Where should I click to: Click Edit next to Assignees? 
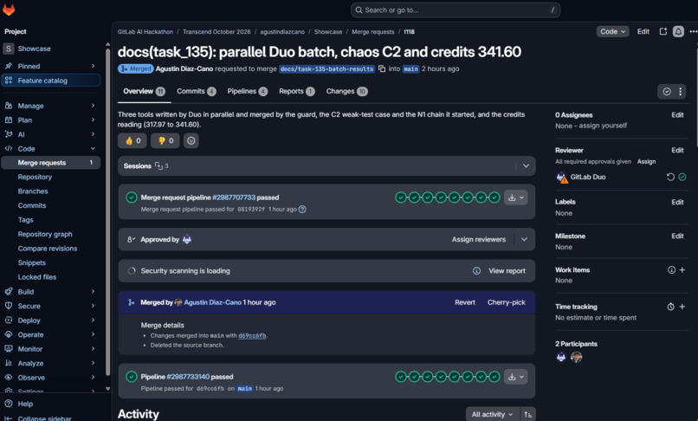[677, 115]
